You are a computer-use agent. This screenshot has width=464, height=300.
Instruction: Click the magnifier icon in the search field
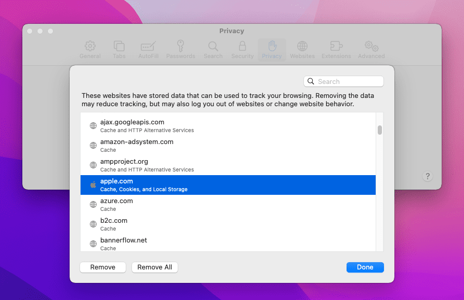(x=311, y=81)
